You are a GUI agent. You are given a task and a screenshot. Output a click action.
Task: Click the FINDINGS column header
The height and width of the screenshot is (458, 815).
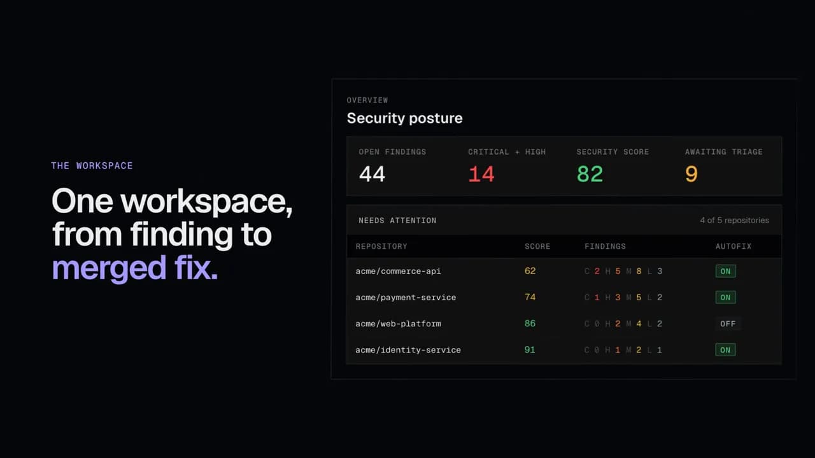(605, 246)
